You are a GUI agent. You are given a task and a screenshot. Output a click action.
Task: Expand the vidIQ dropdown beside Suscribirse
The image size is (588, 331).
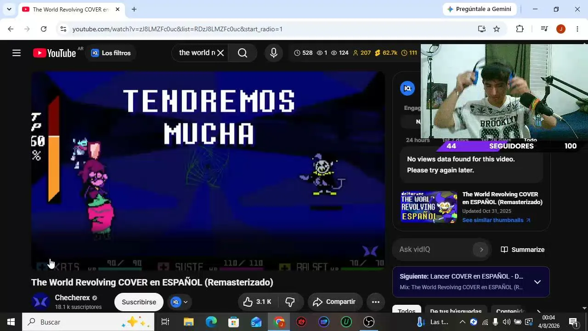[179, 302]
